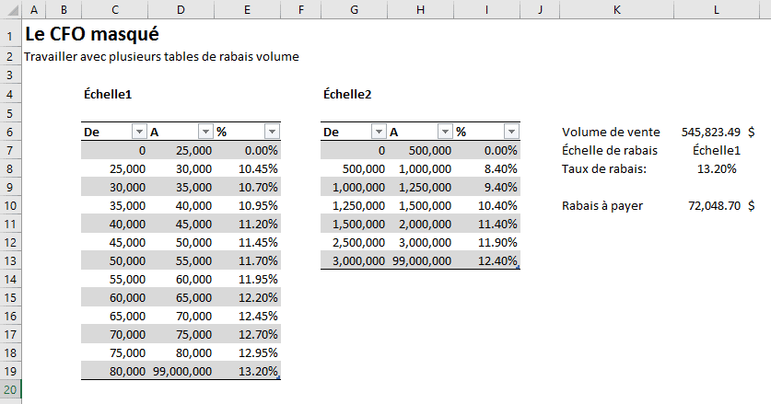This screenshot has height=404, width=771.
Task: Expand the De filter arrow in Échelle2 table
Action: click(x=379, y=132)
